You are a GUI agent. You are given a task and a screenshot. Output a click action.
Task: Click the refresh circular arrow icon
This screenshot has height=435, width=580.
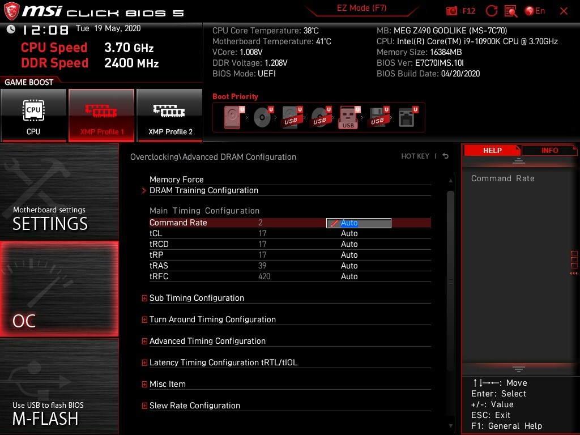[491, 11]
